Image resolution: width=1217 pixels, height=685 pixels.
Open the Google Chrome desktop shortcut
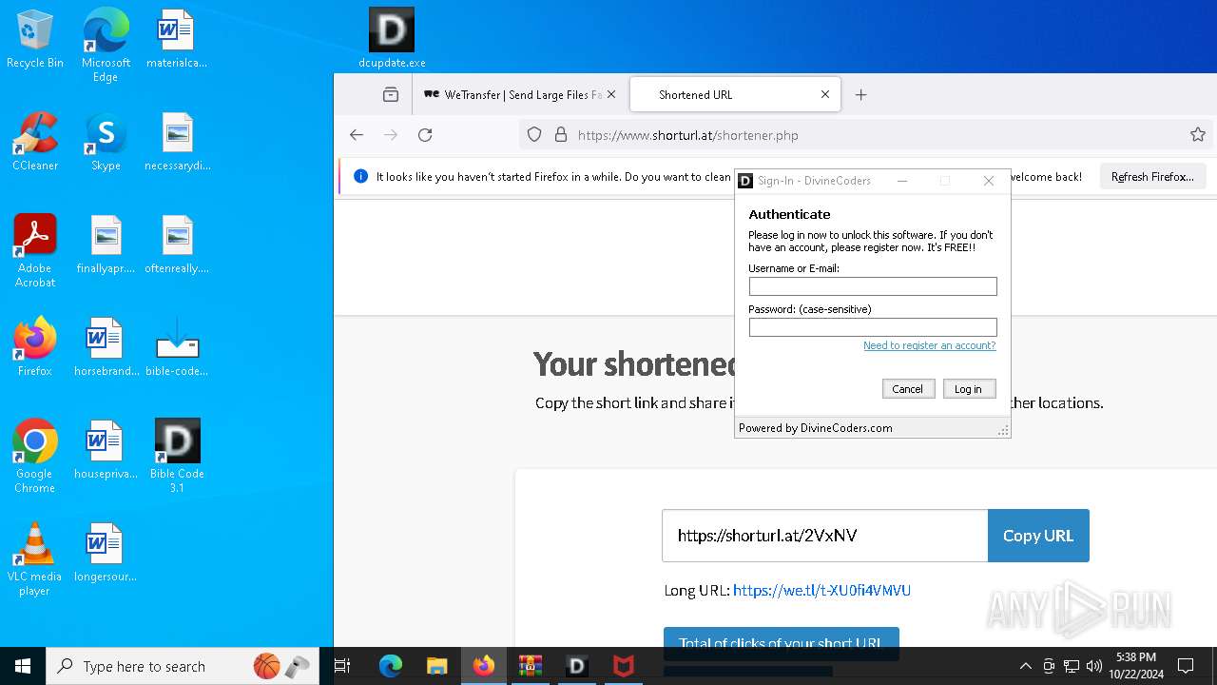[35, 456]
